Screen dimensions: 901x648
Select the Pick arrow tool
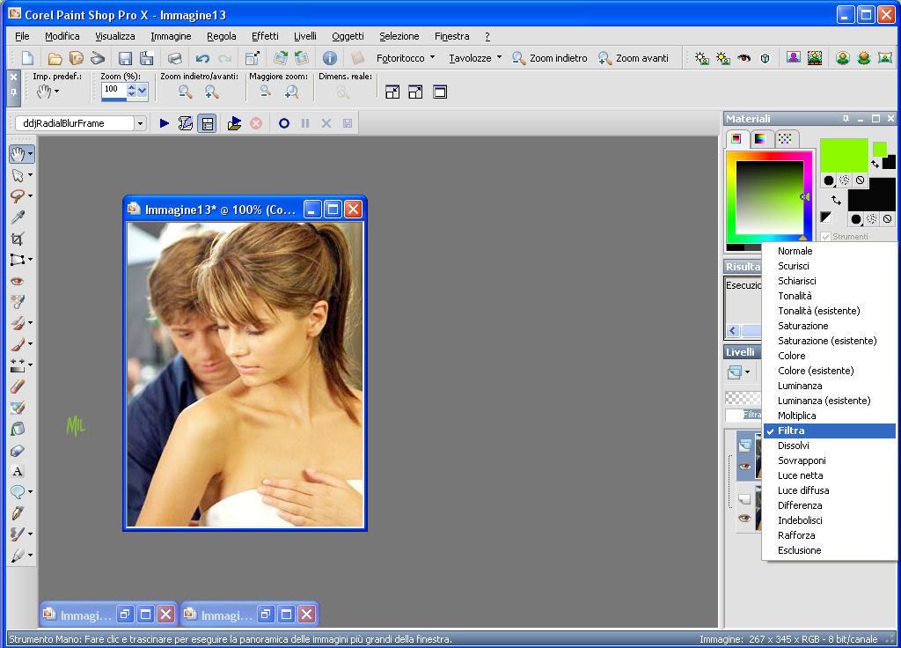(18, 175)
